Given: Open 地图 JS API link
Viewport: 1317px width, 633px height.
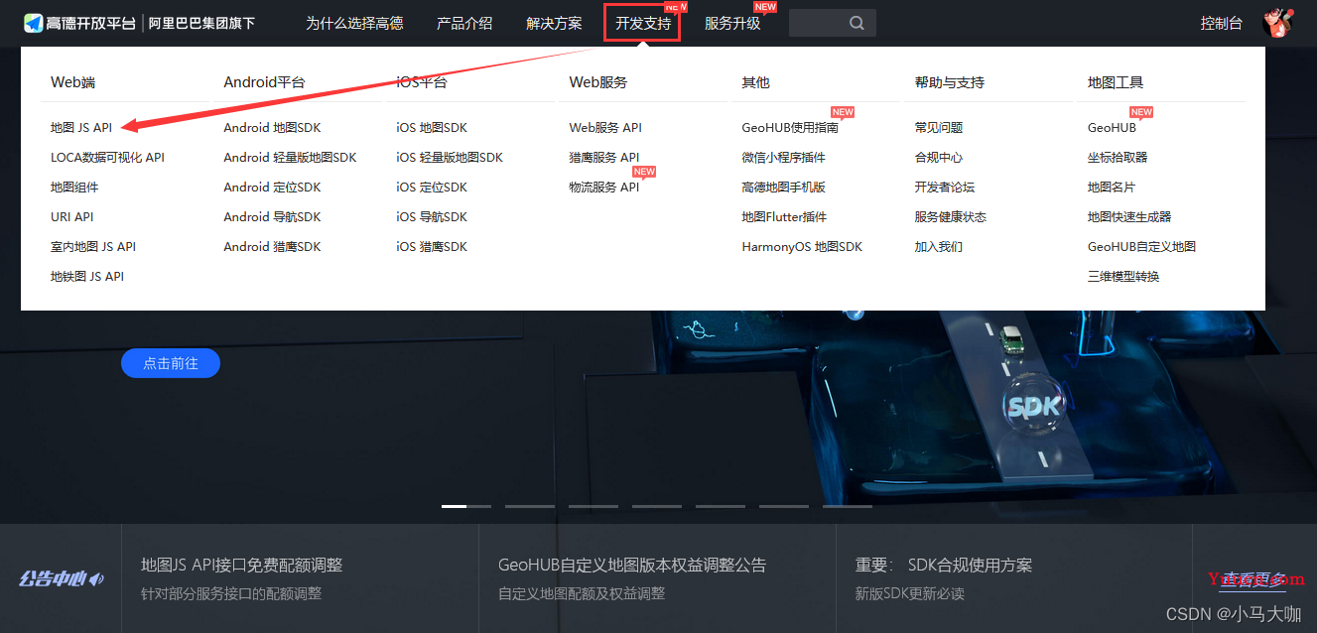Looking at the screenshot, I should click(81, 127).
